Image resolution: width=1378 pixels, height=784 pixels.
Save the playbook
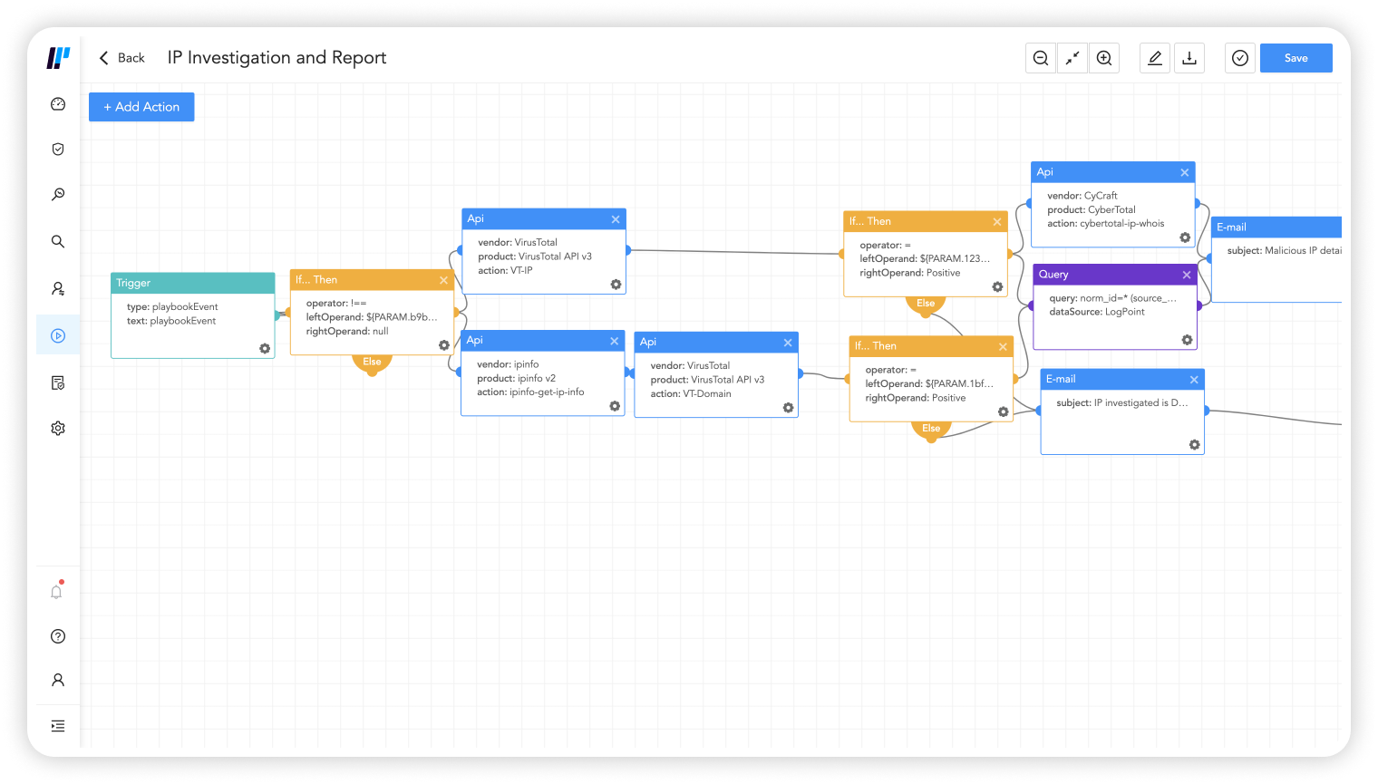coord(1296,58)
